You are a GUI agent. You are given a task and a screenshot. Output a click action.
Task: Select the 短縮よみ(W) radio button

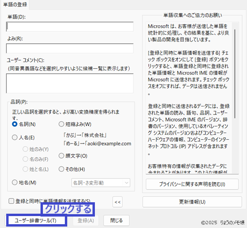(x=62, y=124)
